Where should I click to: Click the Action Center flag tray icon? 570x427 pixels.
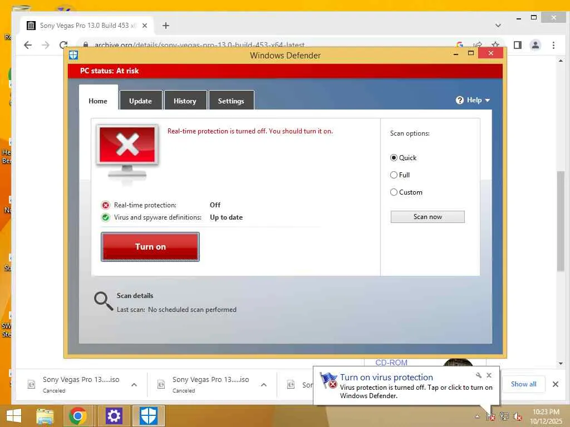coord(491,416)
